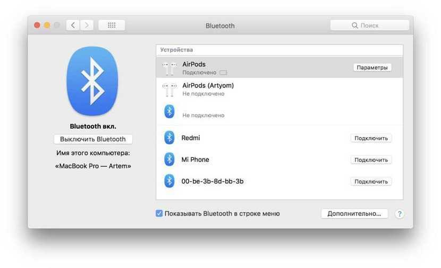Open Дополнительно... advanced settings
Image resolution: width=441 pixels, height=268 pixels.
pos(354,213)
